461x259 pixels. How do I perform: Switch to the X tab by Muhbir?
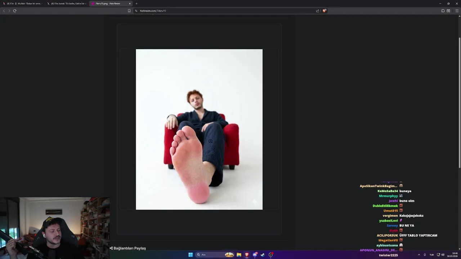23,4
